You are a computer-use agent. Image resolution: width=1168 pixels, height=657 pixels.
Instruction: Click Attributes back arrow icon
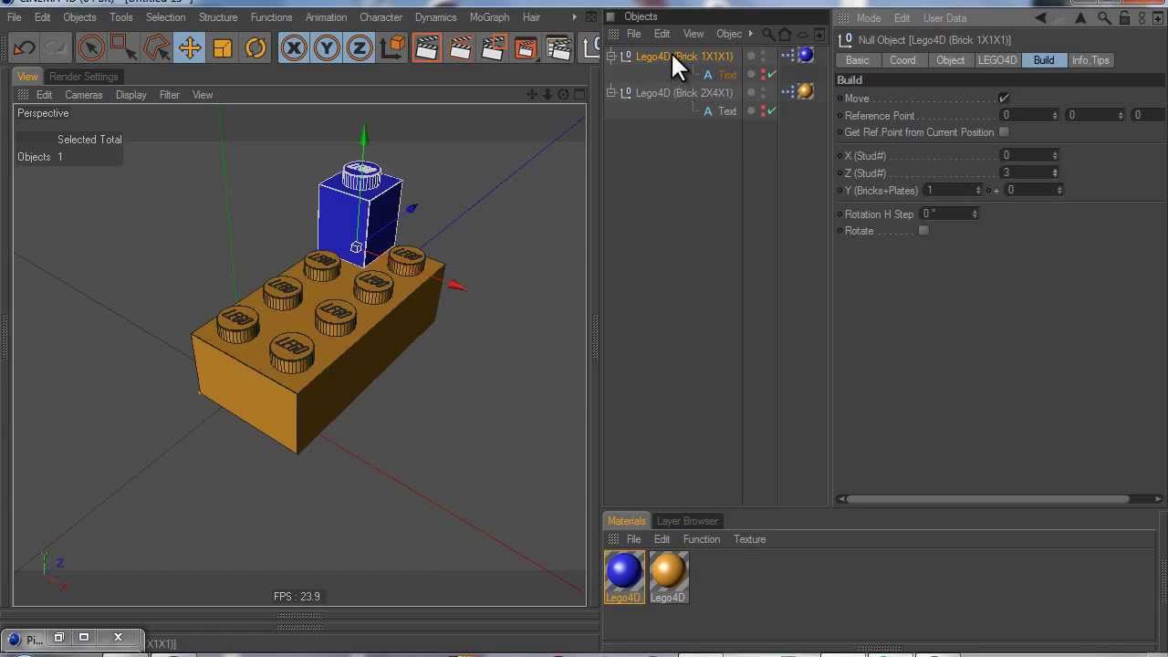click(1041, 18)
